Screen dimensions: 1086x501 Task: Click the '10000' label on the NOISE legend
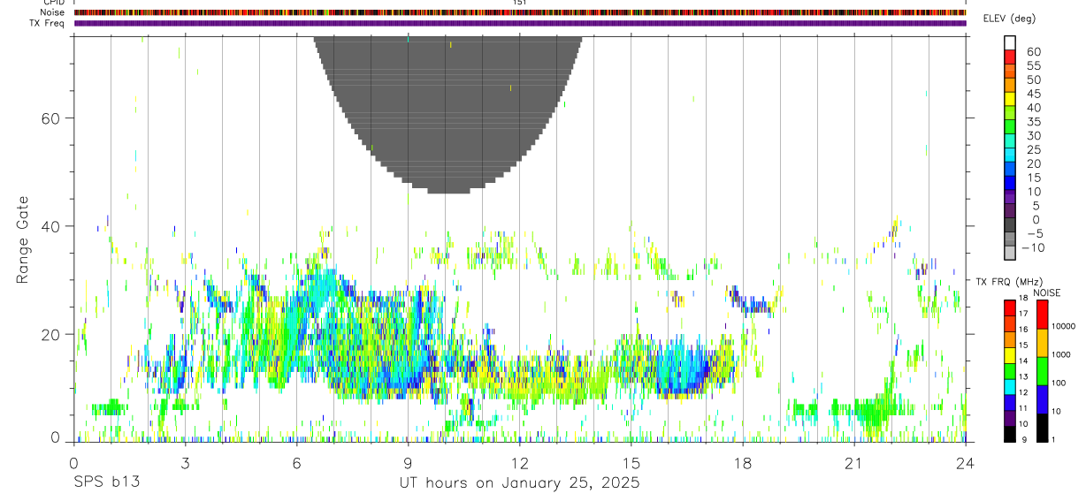[x=1064, y=327]
